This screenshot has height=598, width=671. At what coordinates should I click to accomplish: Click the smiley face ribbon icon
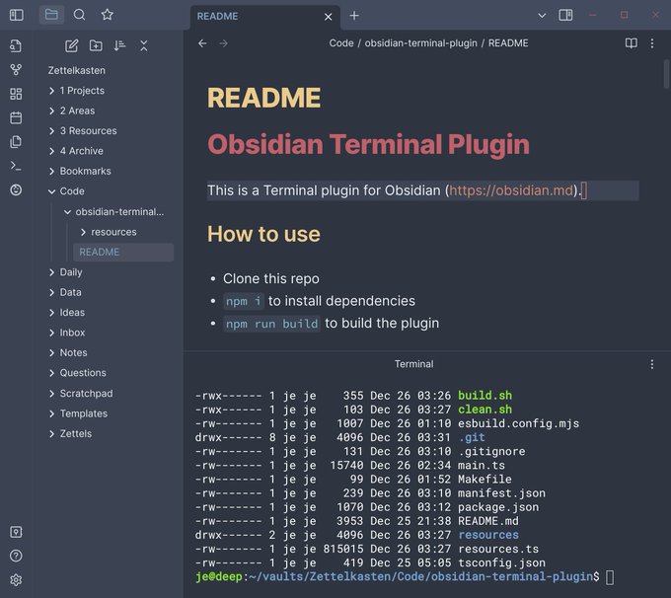(16, 189)
